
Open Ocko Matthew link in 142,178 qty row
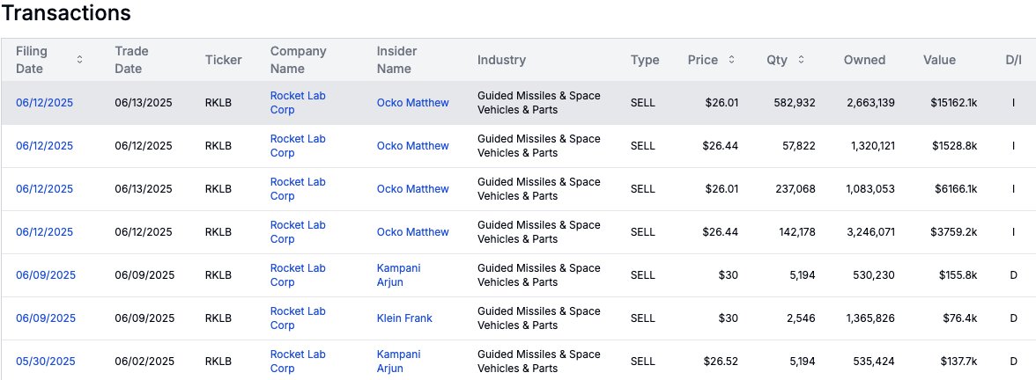click(x=412, y=232)
